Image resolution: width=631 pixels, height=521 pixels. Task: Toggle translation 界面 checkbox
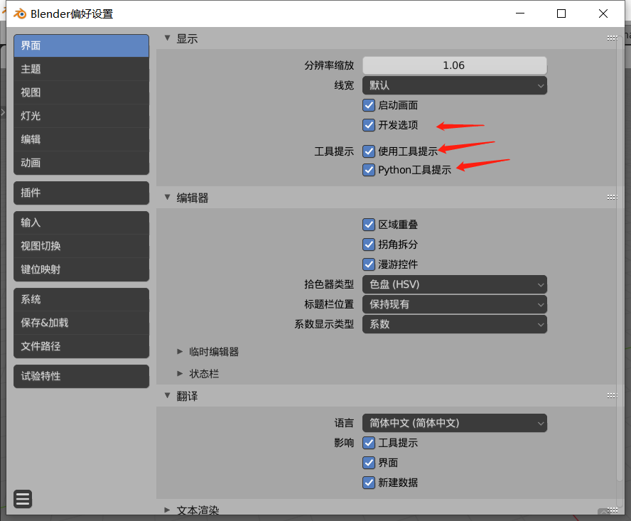click(369, 463)
